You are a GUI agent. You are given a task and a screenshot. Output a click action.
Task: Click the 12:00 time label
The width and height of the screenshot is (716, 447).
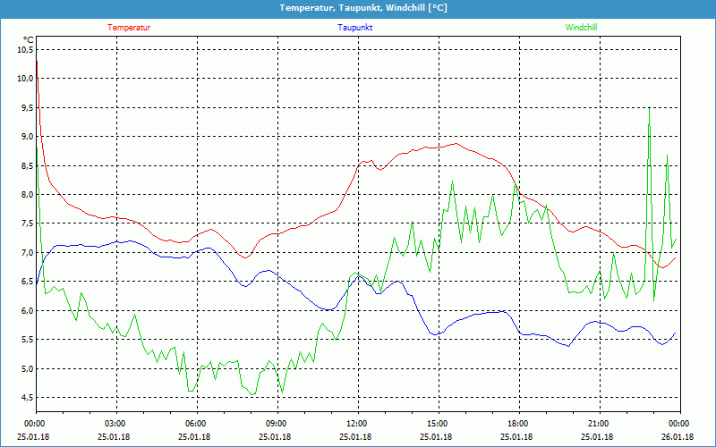pos(358,424)
